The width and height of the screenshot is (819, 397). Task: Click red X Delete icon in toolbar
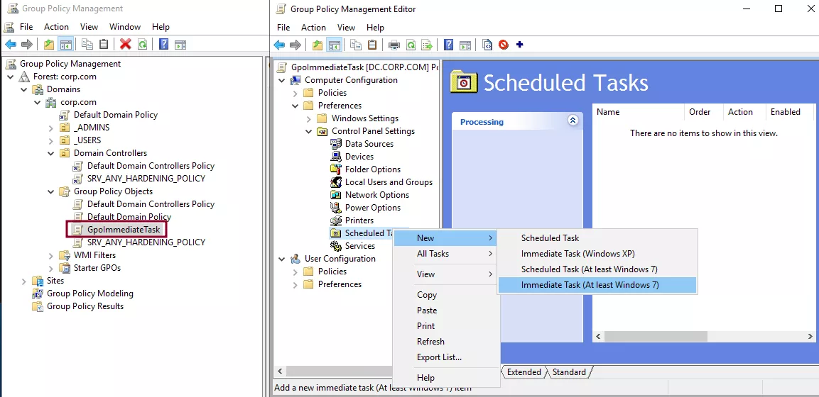point(125,44)
